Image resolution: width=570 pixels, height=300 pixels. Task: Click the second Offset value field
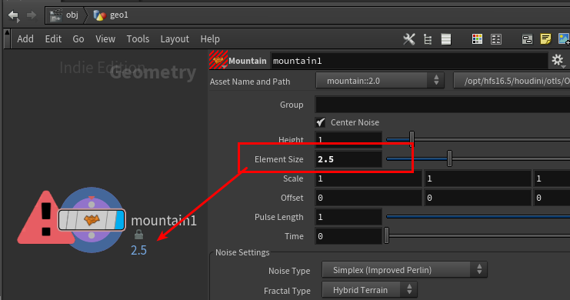[478, 198]
